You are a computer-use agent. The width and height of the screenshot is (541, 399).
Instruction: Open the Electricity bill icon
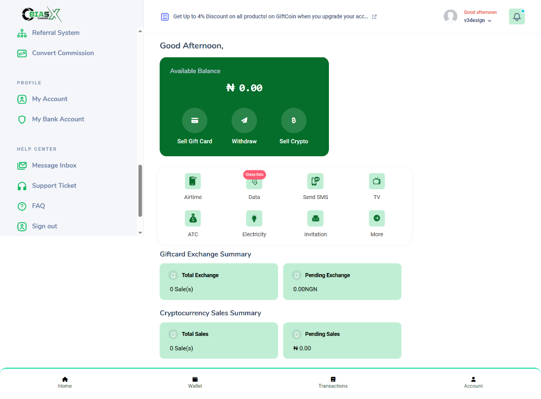point(254,218)
